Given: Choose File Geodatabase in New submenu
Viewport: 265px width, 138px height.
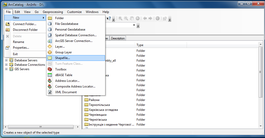Looking at the screenshot, I should click(76, 24).
